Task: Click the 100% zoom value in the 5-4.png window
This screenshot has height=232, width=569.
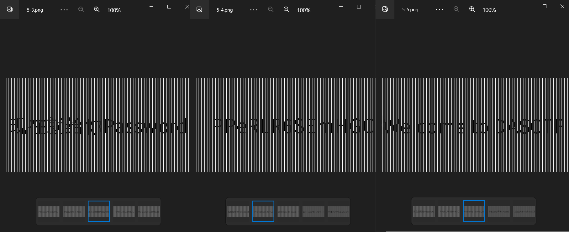Action: [x=304, y=10]
